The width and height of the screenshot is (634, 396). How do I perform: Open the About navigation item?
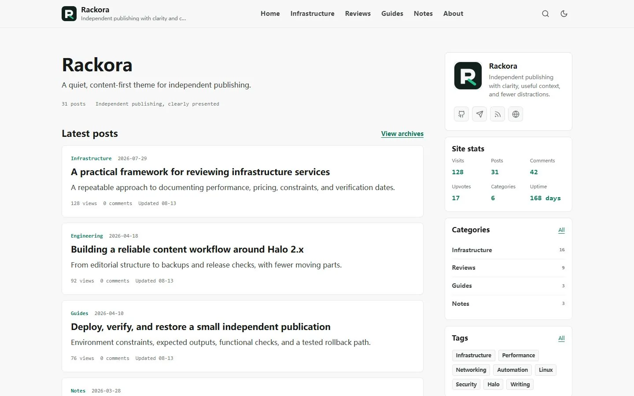[453, 14]
